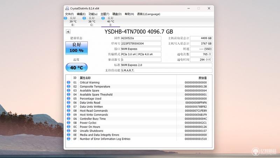This screenshot has height=158, width=280.
Task: Click the previous disk arrow button
Action: (68, 31)
